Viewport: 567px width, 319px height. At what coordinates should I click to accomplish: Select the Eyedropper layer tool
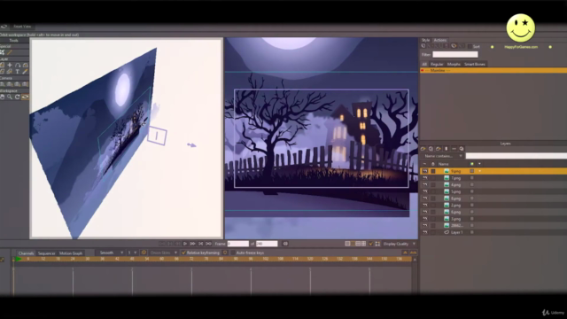(x=25, y=72)
